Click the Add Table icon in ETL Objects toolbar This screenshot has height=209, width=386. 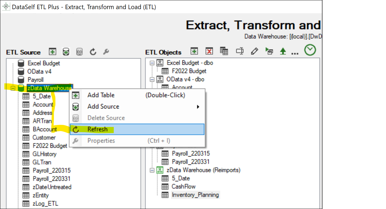pyautogui.click(x=194, y=51)
